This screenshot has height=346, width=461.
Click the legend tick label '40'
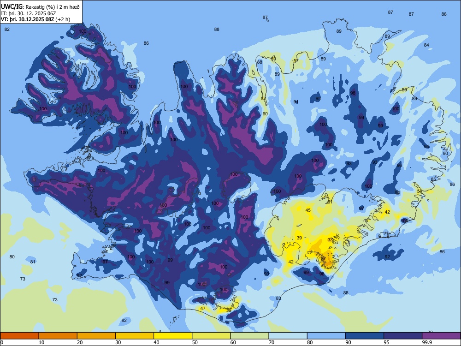click(x=156, y=342)
